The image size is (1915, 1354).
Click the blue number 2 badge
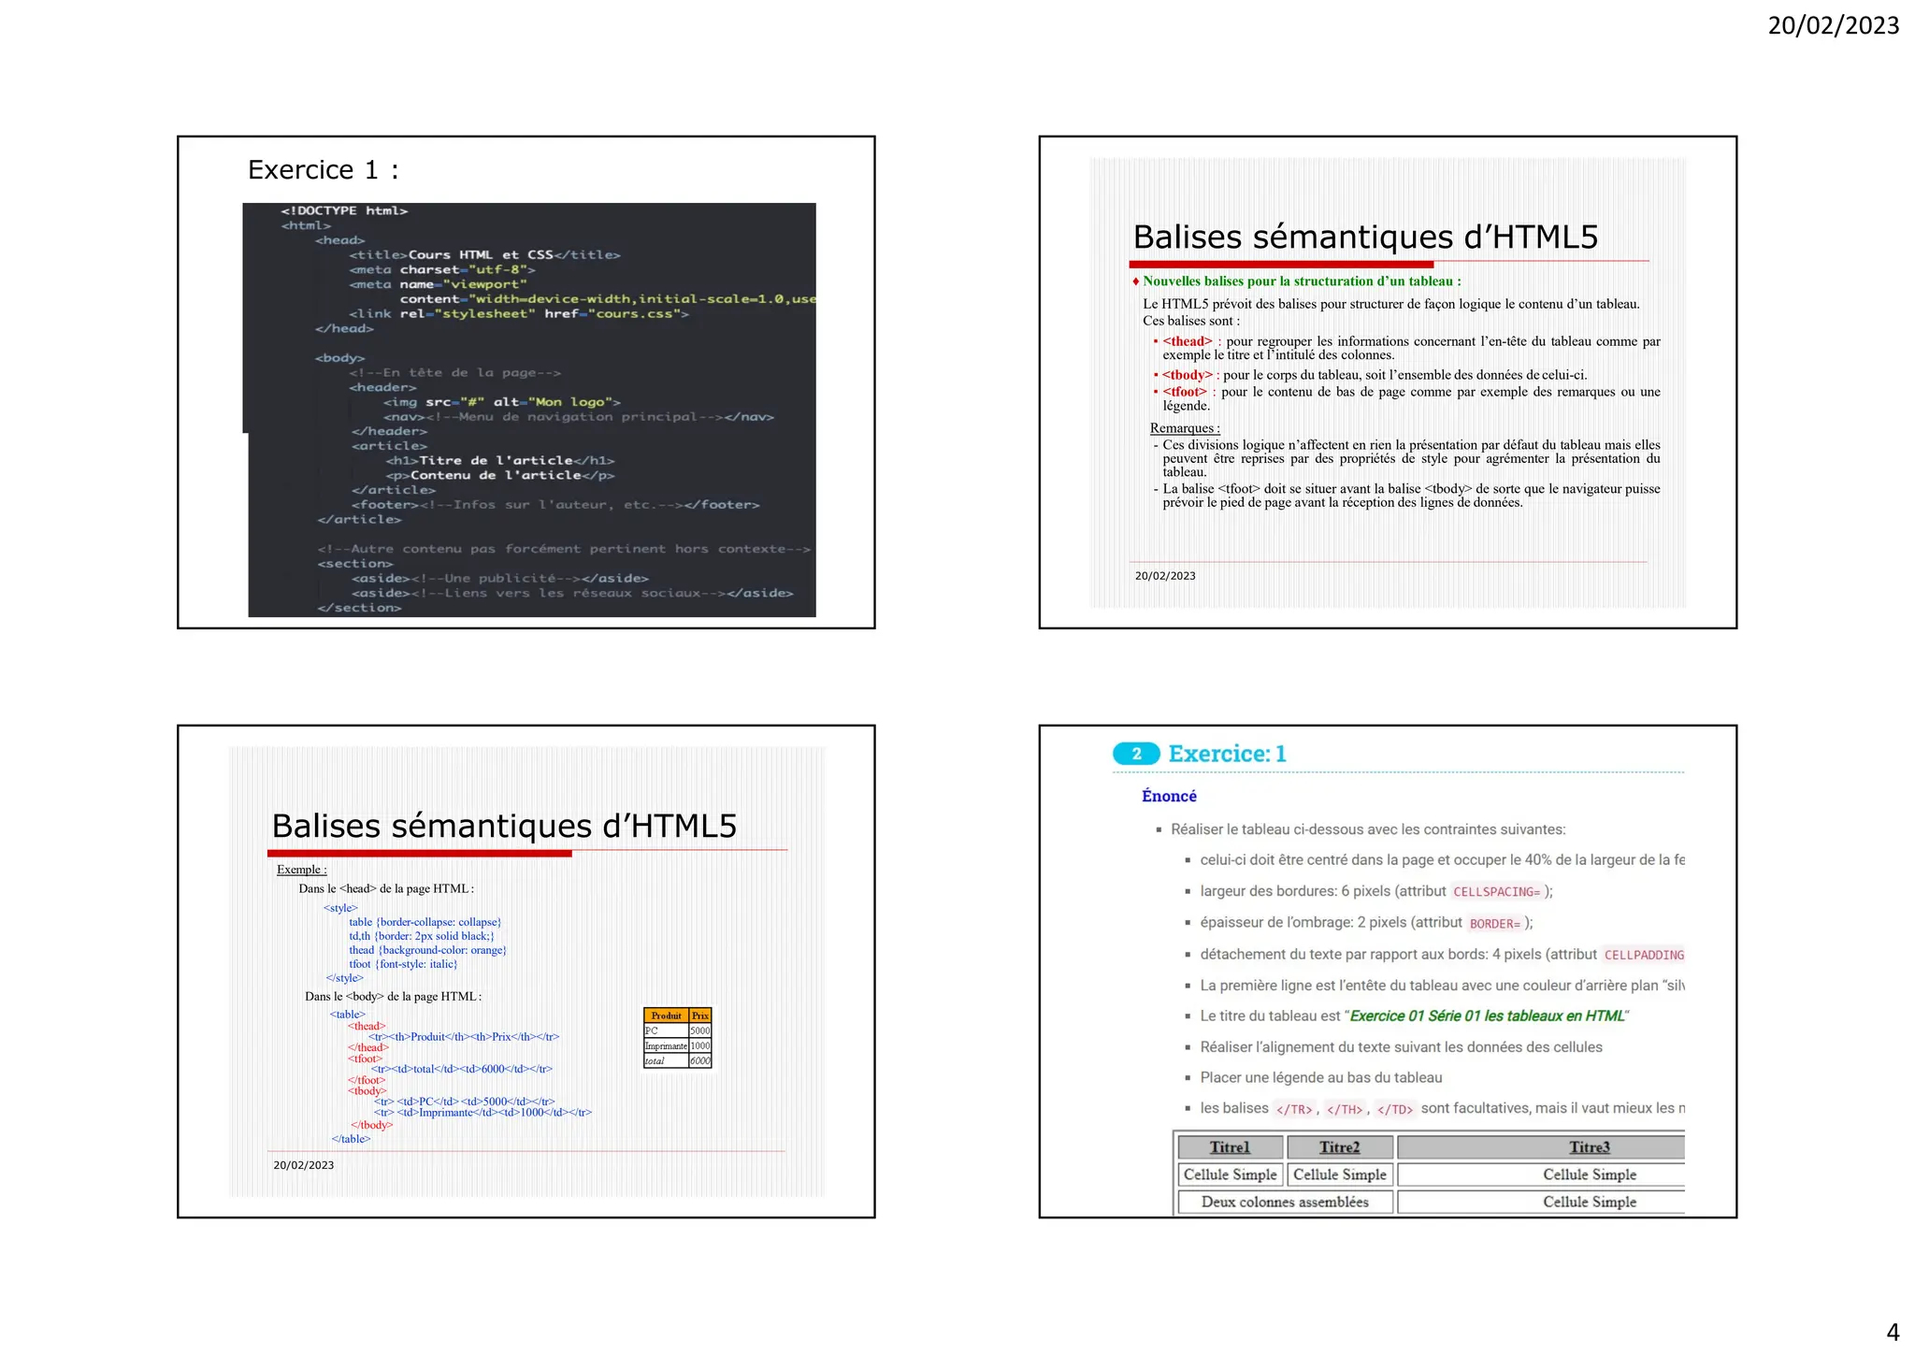pyautogui.click(x=1136, y=754)
